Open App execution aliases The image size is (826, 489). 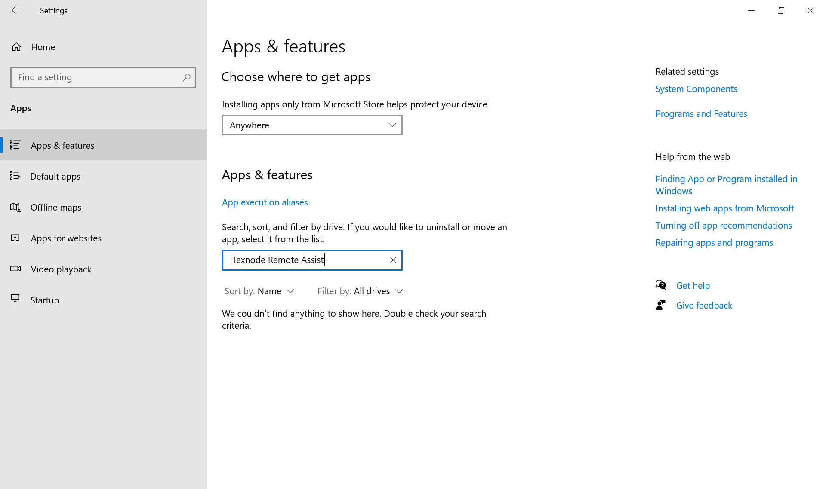(265, 202)
